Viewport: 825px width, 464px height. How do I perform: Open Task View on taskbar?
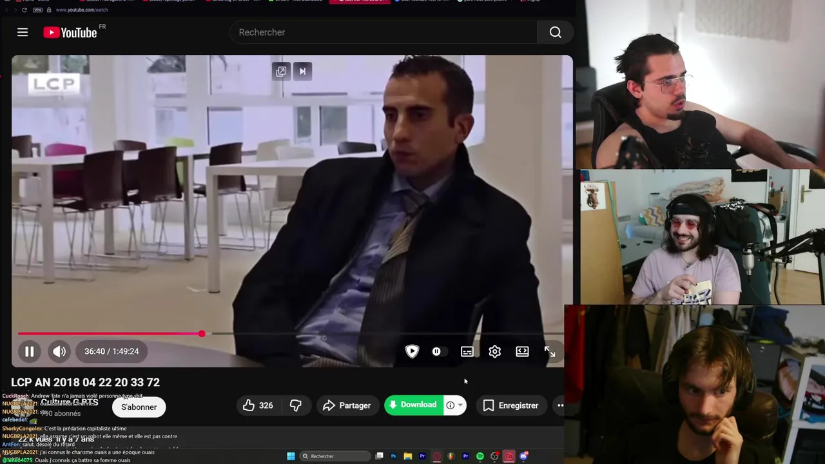click(x=379, y=456)
